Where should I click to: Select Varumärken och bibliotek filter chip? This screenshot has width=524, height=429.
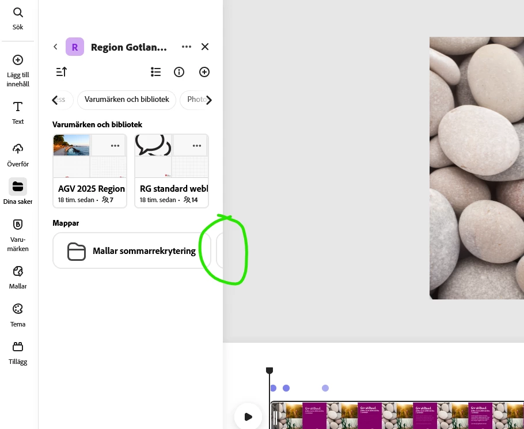(127, 100)
